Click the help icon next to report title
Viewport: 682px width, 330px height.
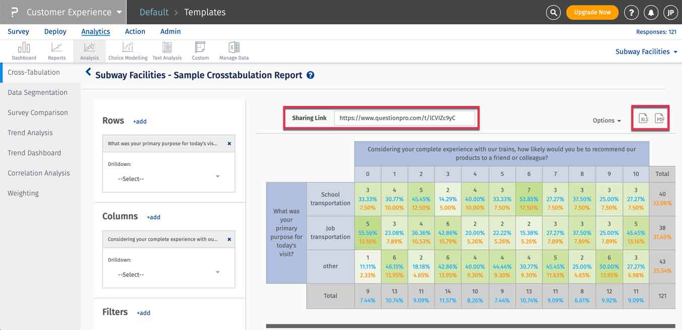pyautogui.click(x=310, y=75)
